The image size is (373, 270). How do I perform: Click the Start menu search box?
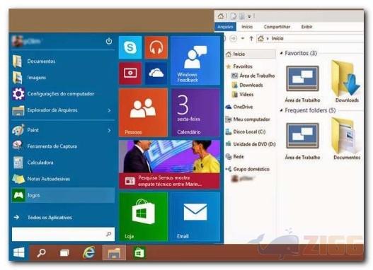[63, 234]
